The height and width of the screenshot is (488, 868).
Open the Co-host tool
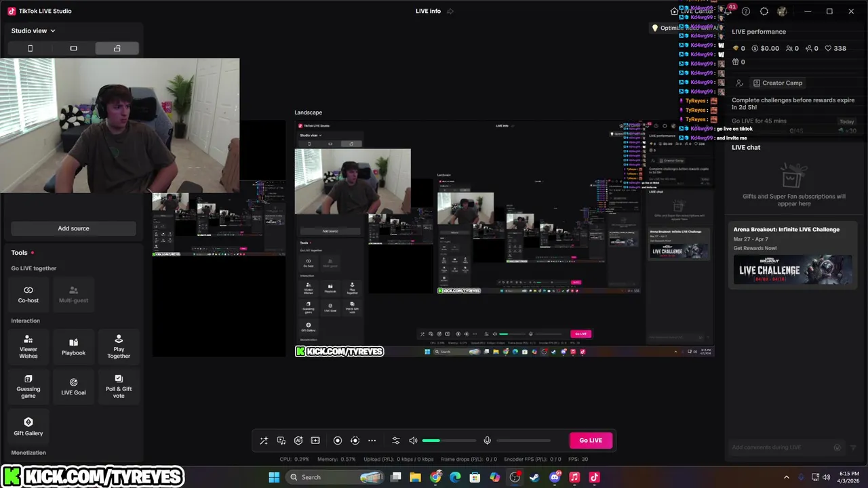click(28, 294)
